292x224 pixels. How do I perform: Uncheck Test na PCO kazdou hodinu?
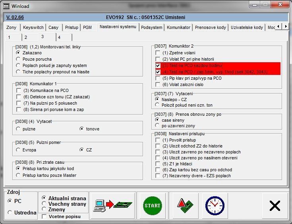[158, 65]
